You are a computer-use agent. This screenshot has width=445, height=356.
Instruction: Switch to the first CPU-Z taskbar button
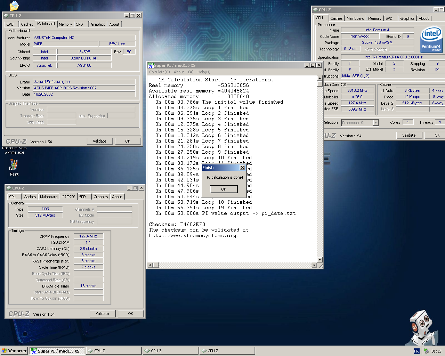point(114,351)
